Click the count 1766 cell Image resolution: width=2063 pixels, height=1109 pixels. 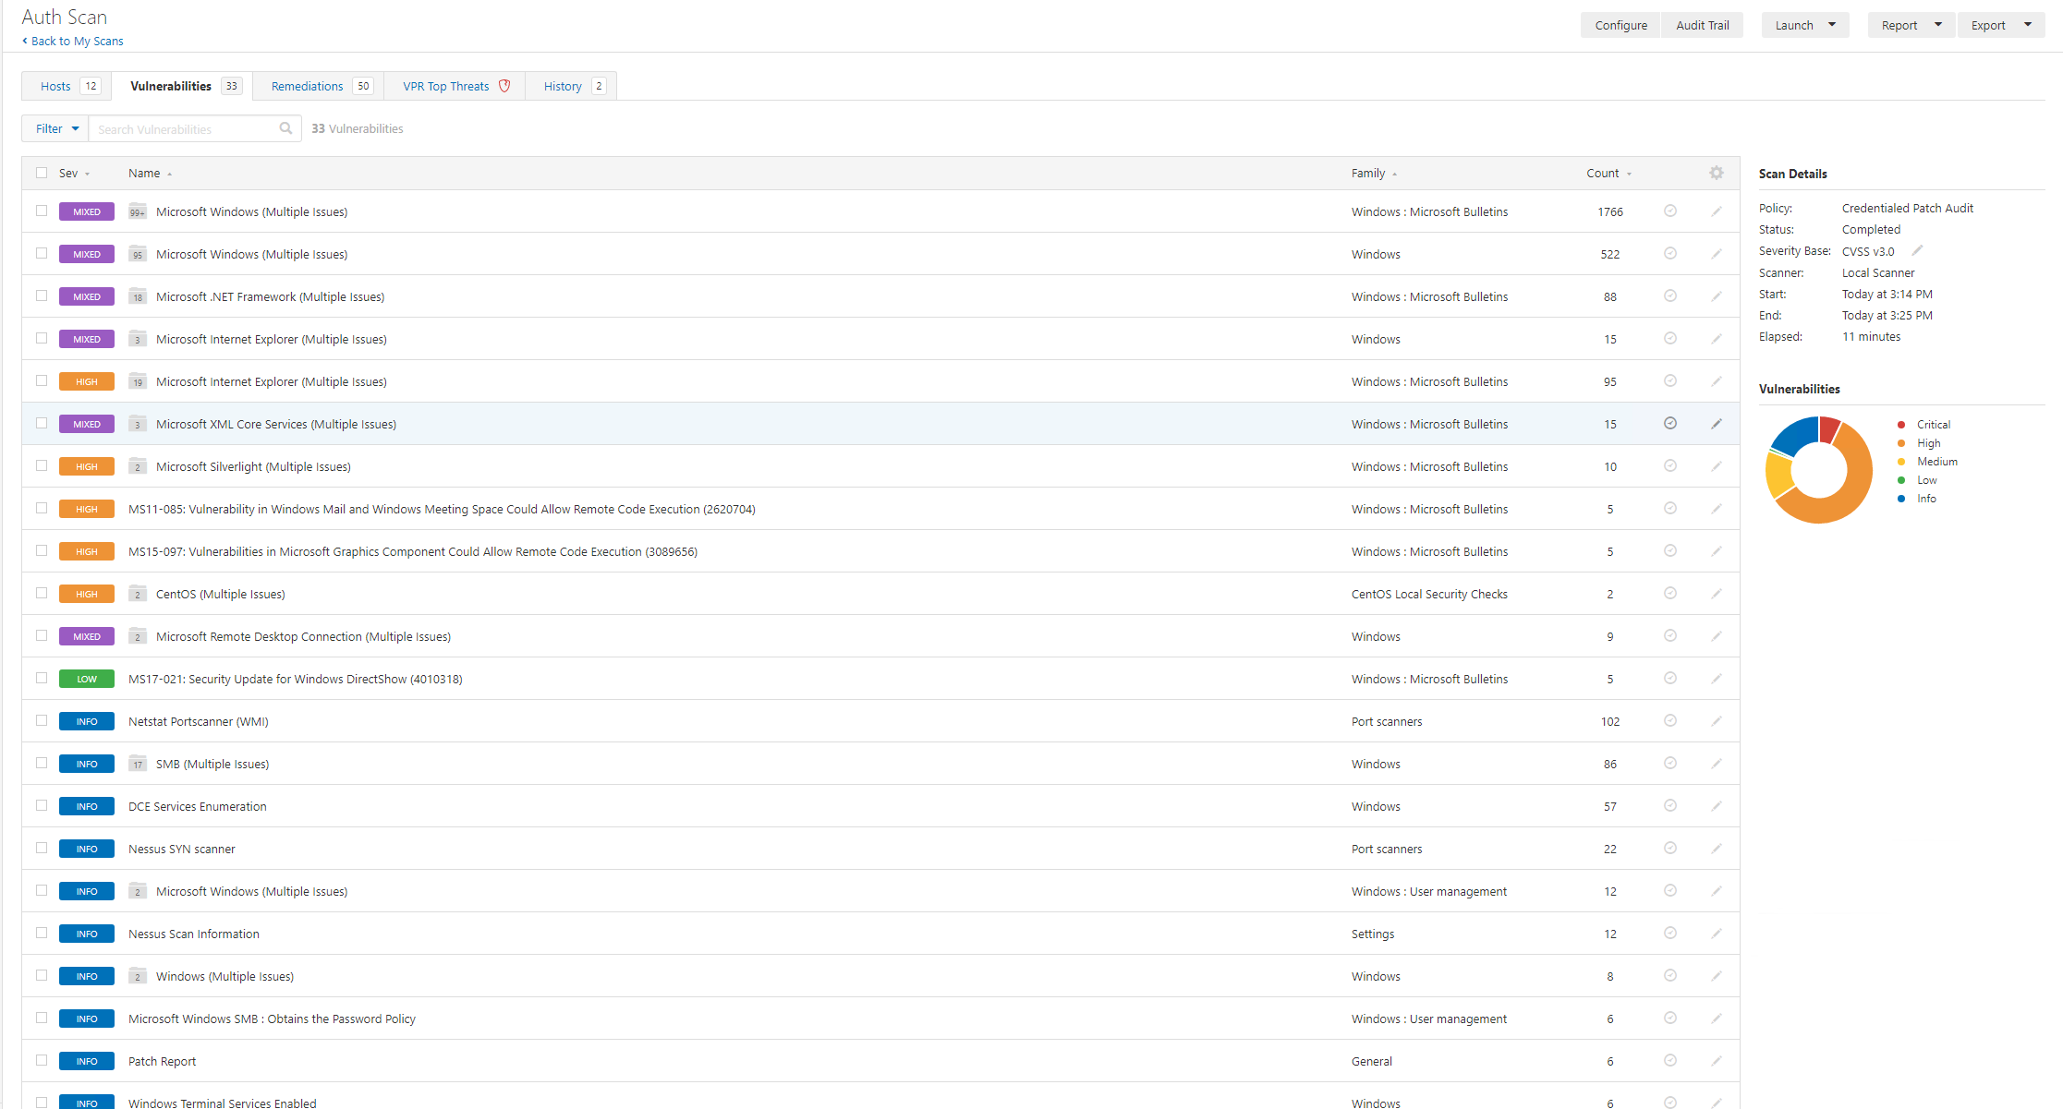[x=1609, y=211]
